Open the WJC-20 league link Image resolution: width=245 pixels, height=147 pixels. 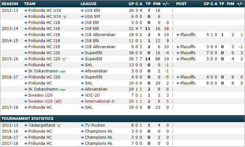[92, 95]
